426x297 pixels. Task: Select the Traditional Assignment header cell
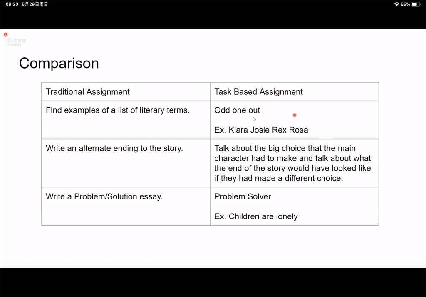(x=126, y=92)
